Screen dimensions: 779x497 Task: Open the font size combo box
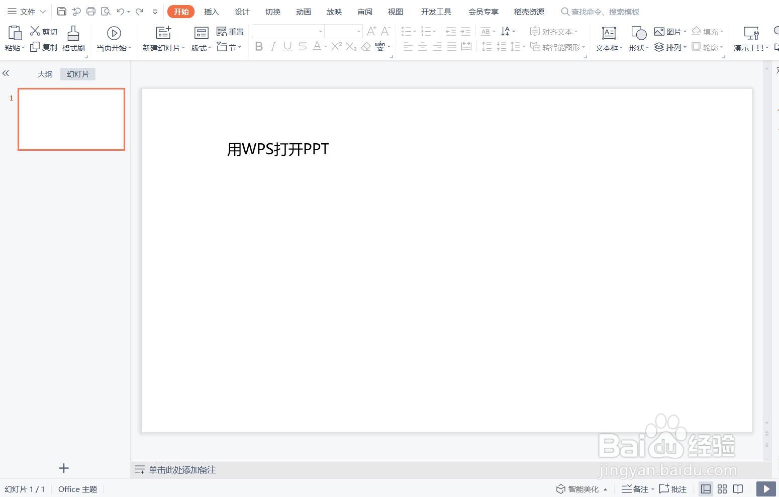point(343,31)
